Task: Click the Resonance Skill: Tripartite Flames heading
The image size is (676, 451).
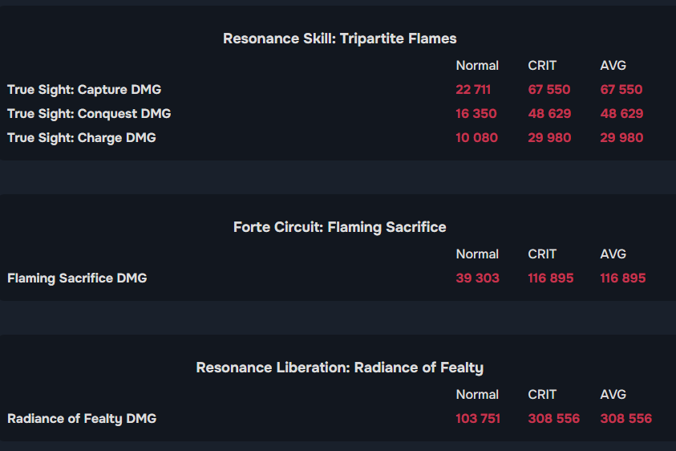Action: click(339, 39)
